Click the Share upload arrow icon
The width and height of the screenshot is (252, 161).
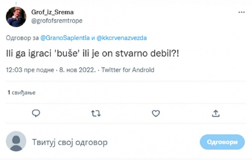point(216,113)
